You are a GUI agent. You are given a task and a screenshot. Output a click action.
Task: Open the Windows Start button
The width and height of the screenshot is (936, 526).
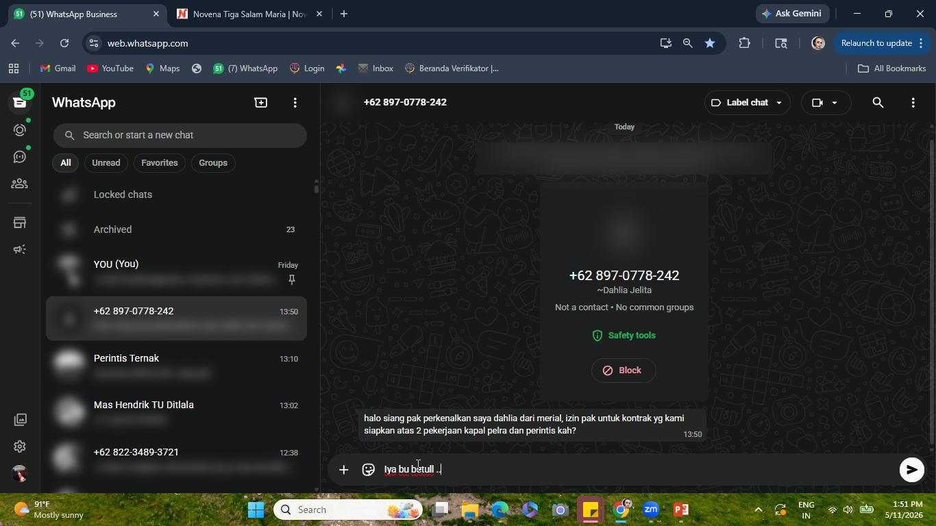click(x=256, y=510)
